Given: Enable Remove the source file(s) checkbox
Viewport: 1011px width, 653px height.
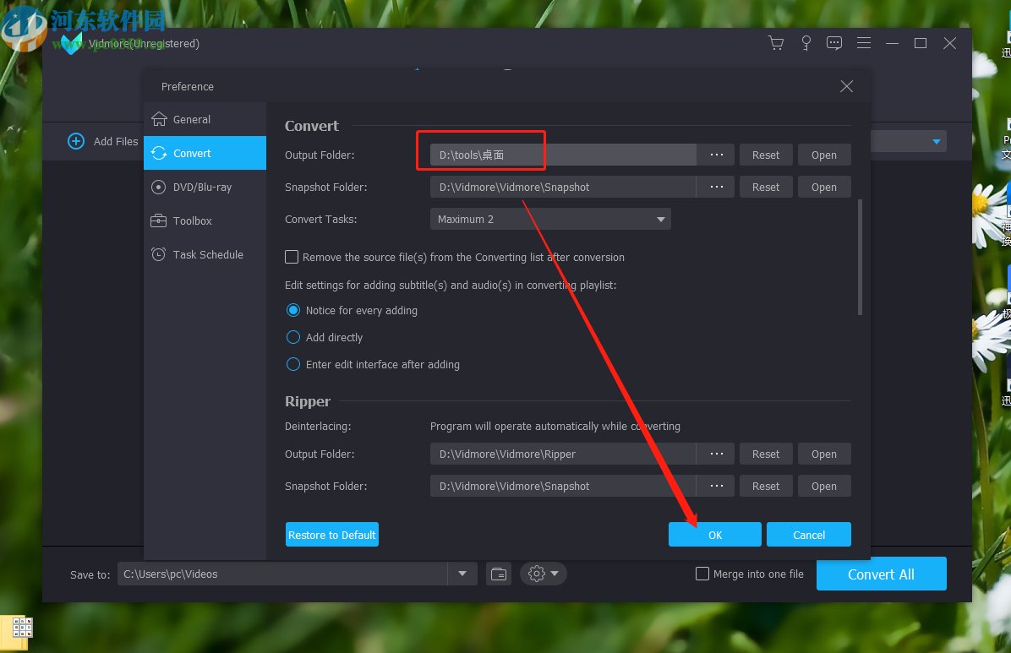Looking at the screenshot, I should pos(292,257).
